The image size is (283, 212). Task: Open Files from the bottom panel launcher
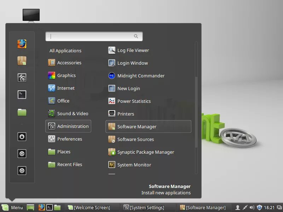(57, 207)
